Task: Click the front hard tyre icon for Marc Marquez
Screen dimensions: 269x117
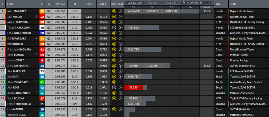Action: tap(114, 11)
